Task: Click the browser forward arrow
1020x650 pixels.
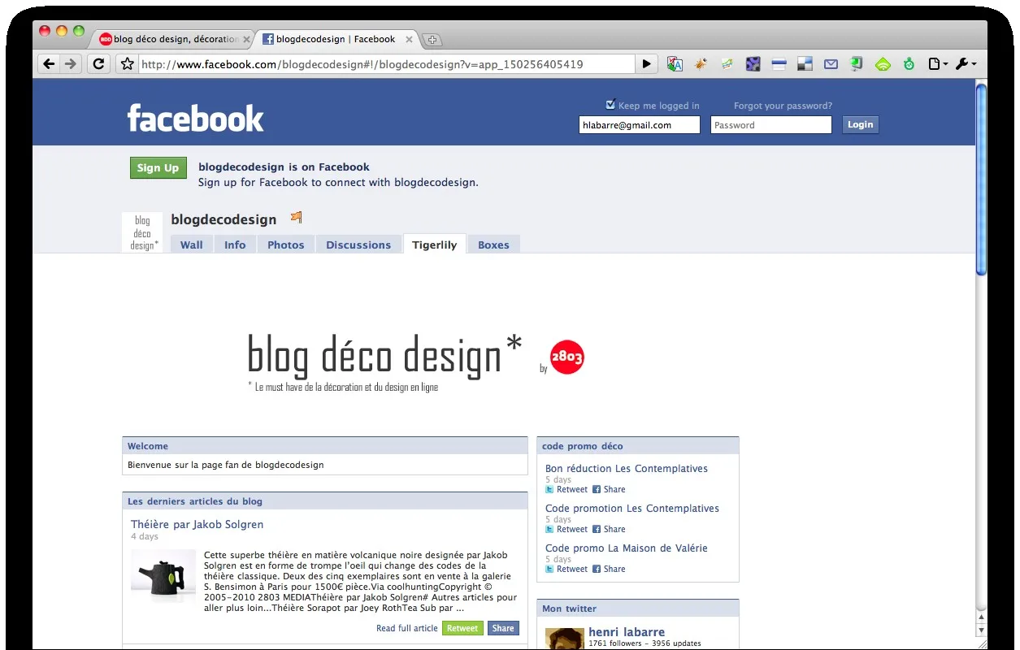Action: [x=70, y=64]
